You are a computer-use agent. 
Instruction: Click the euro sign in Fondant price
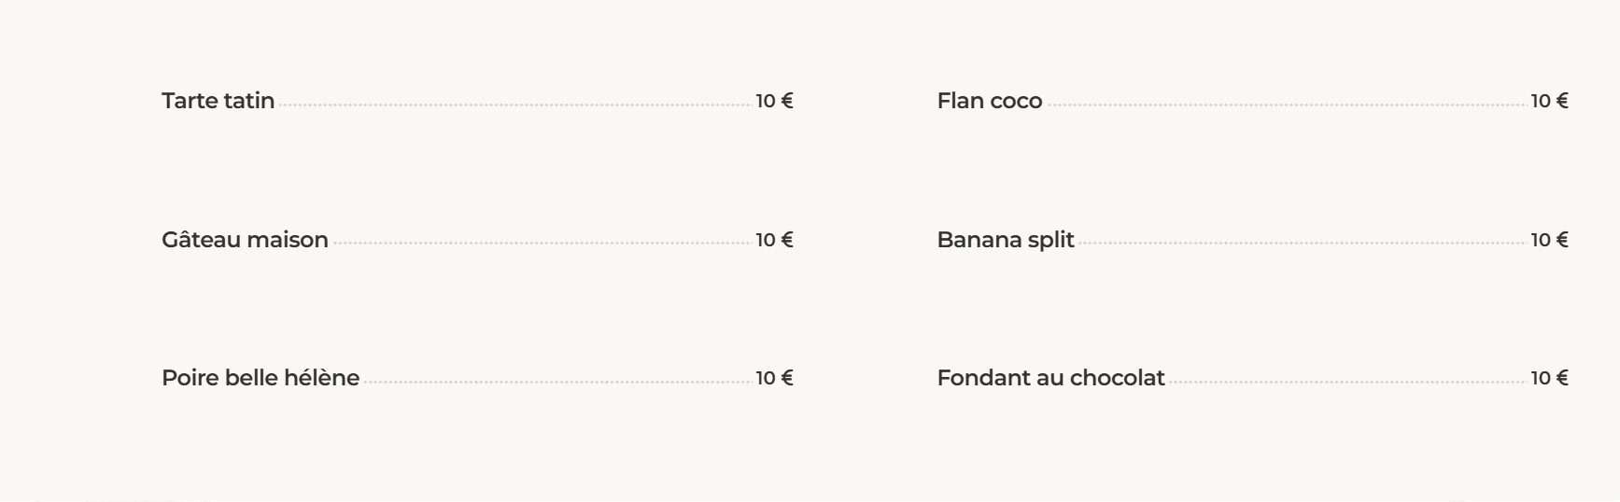coord(1562,378)
